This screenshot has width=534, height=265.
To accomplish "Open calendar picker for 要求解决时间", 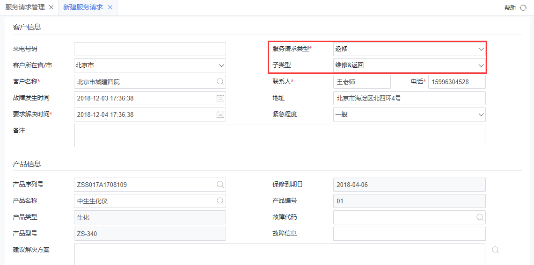I will coord(220,115).
